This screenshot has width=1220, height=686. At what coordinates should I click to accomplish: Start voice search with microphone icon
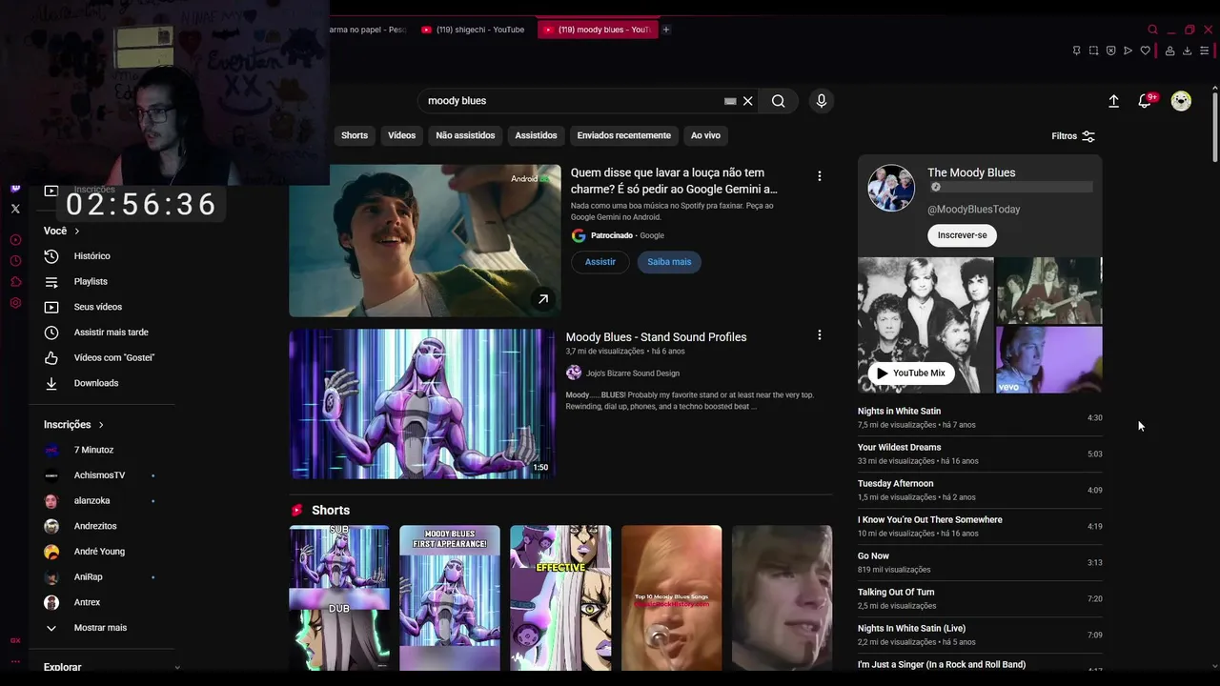(x=822, y=101)
